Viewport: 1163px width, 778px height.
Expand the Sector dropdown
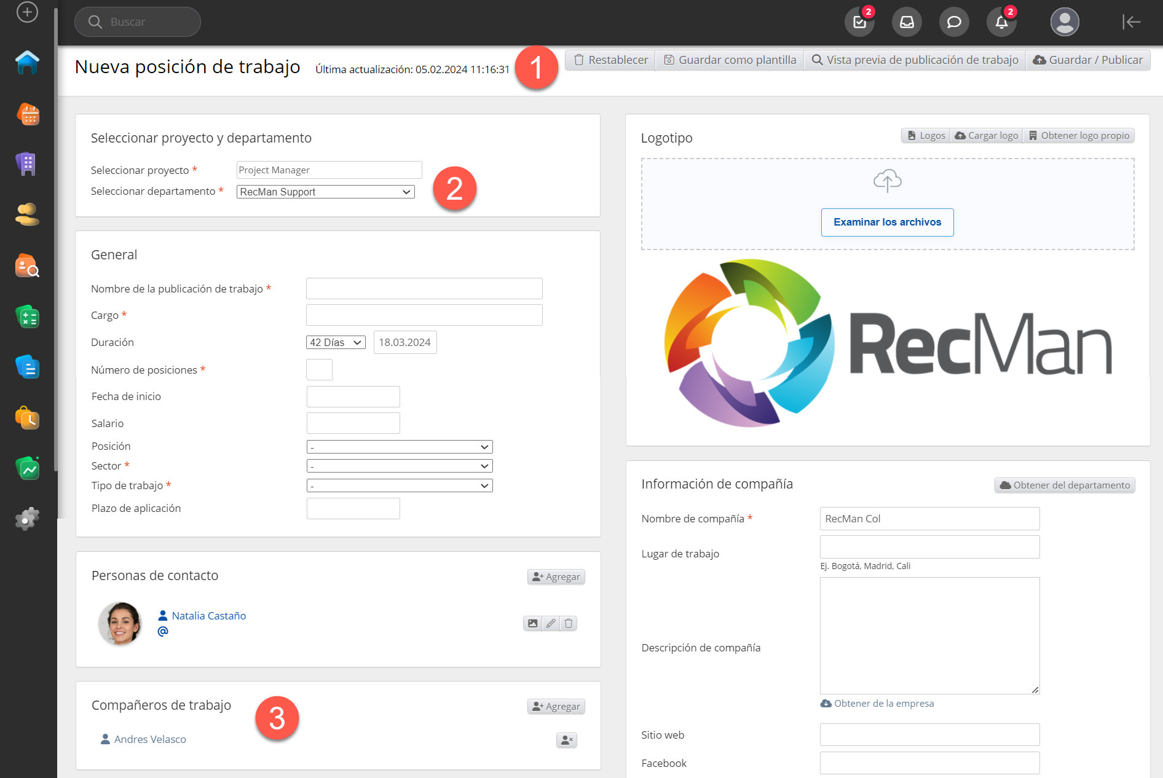[x=400, y=466]
